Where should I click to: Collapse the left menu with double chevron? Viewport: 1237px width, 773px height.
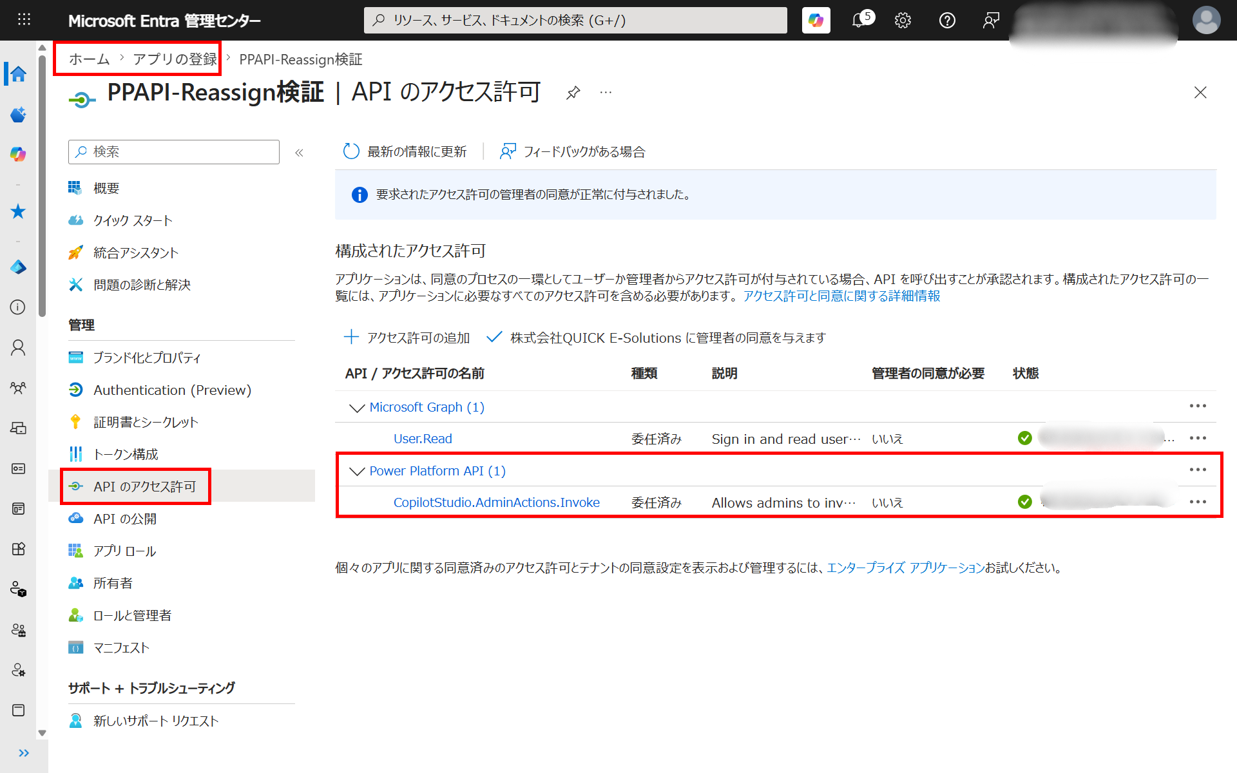(299, 153)
